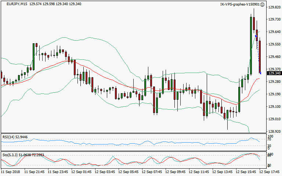The image size is (282, 176).
Task: Click the latest long red candlestick
Action: [260, 57]
